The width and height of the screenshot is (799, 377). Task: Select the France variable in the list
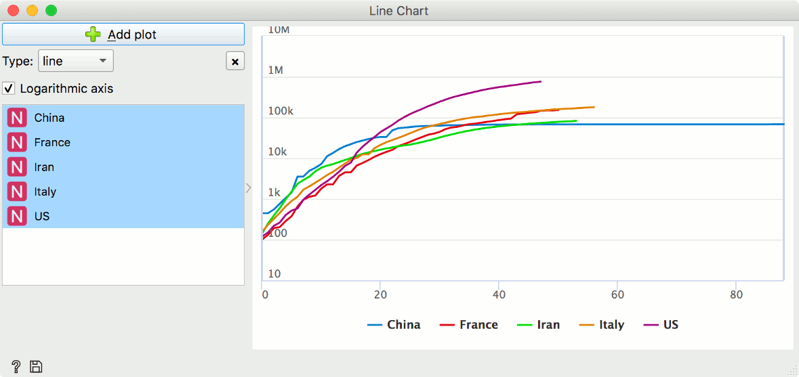123,142
